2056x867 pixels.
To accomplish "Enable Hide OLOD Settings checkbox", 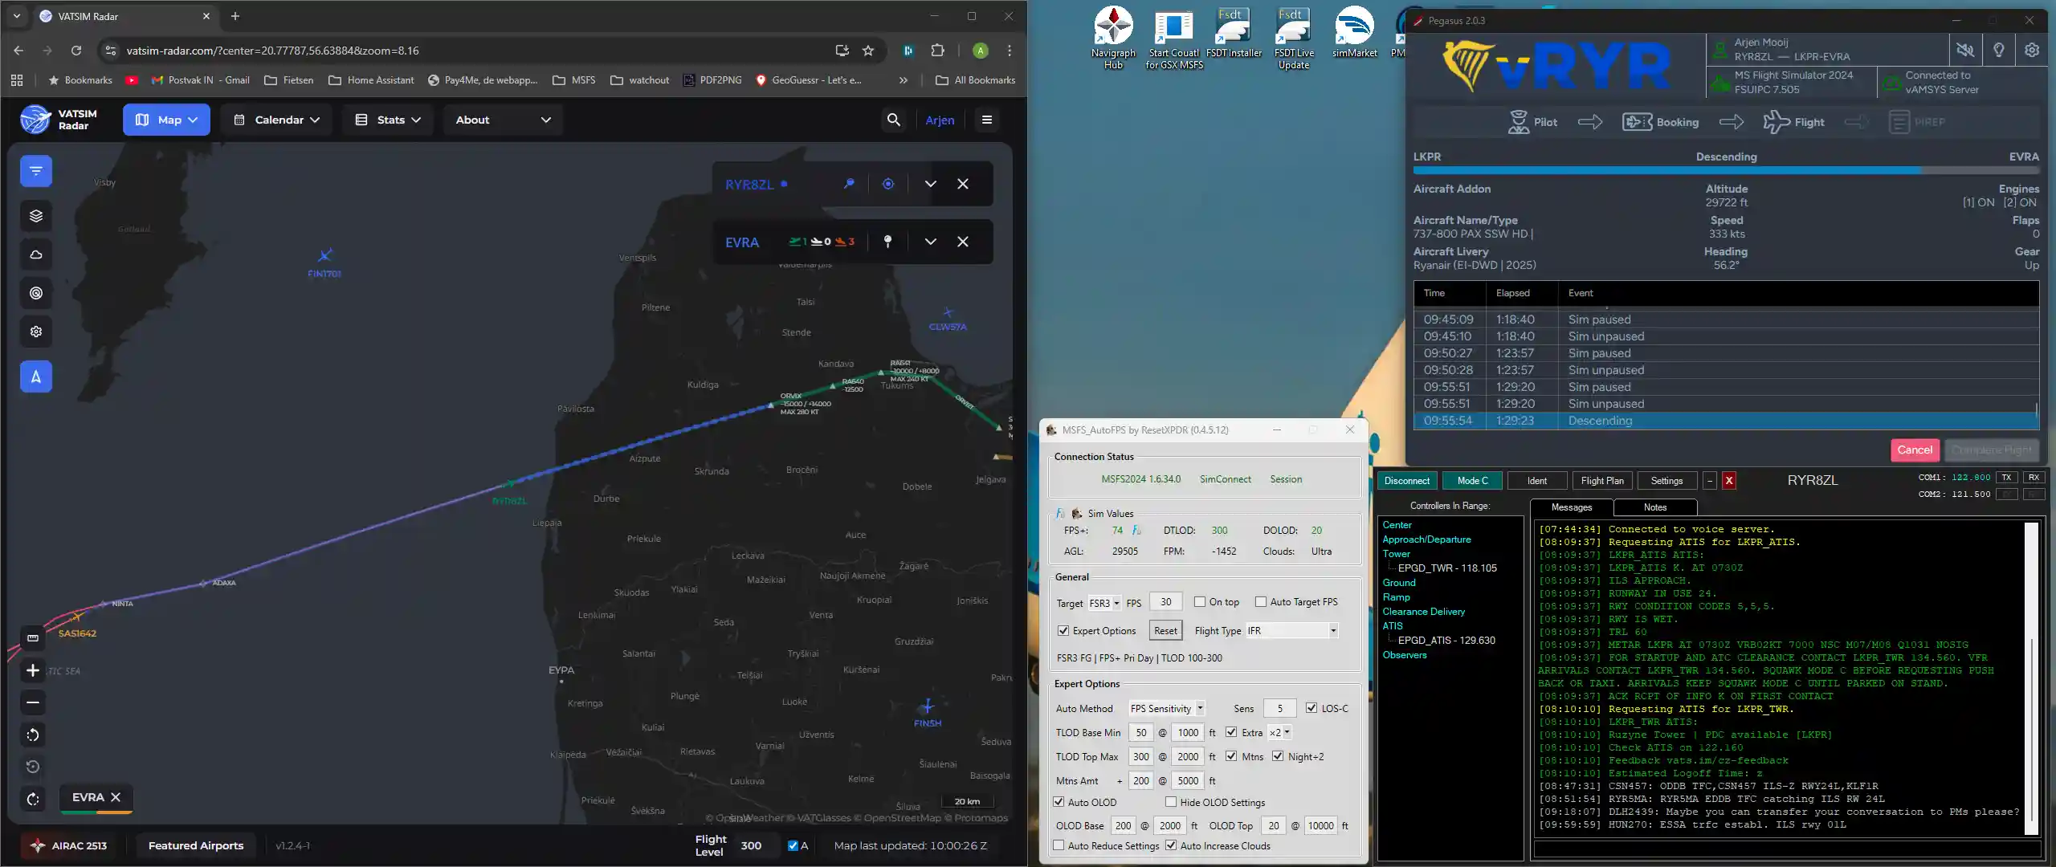I will (x=1171, y=801).
